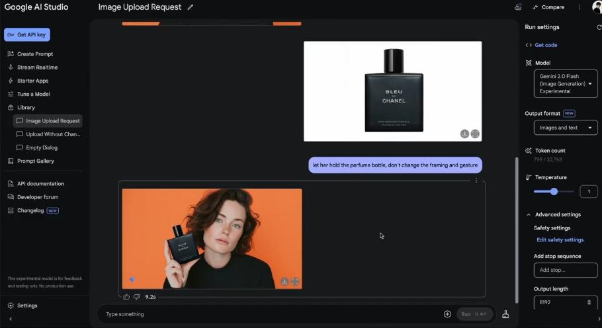Expand the run settings panel chevron
Screen dimensions: 602x328
coord(599,319)
